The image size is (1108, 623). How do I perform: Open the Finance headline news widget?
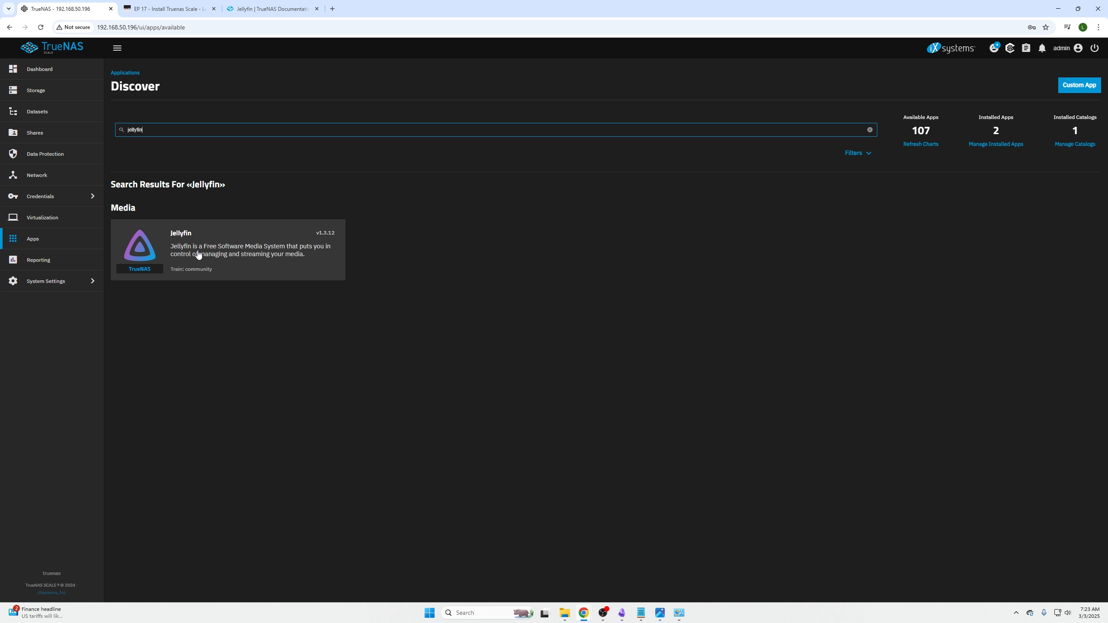click(x=35, y=612)
